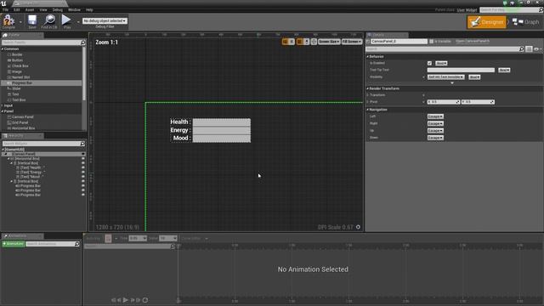Open the Asset menu
Viewport: 544px width, 306px height.
(x=30, y=9)
